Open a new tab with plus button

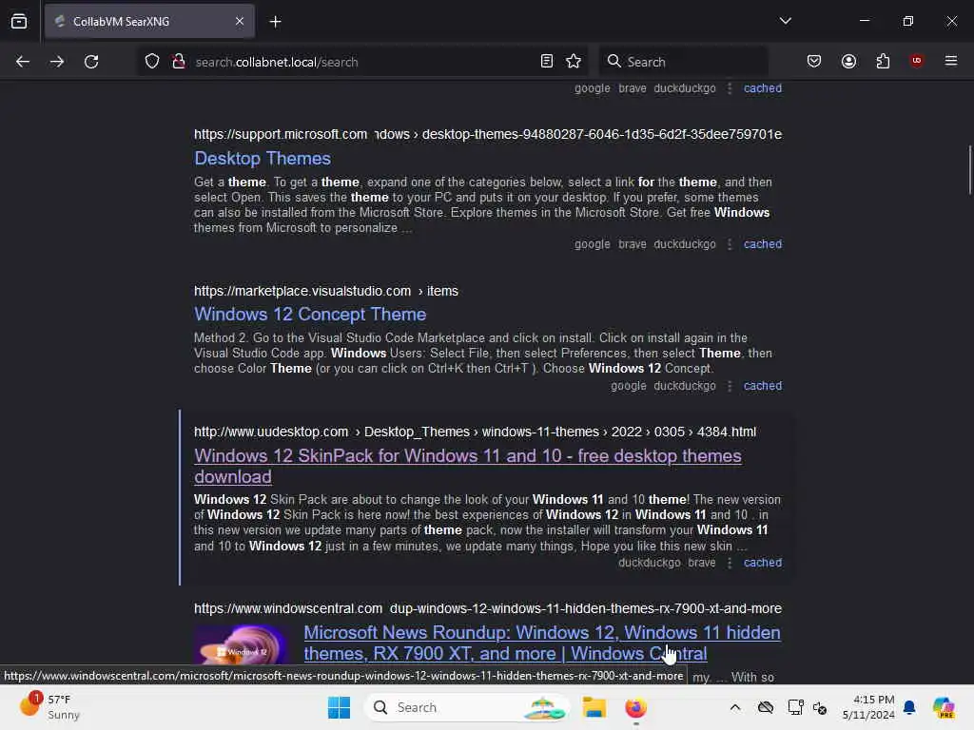pos(275,21)
